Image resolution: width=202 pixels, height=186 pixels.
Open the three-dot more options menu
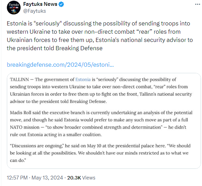tap(198, 4)
